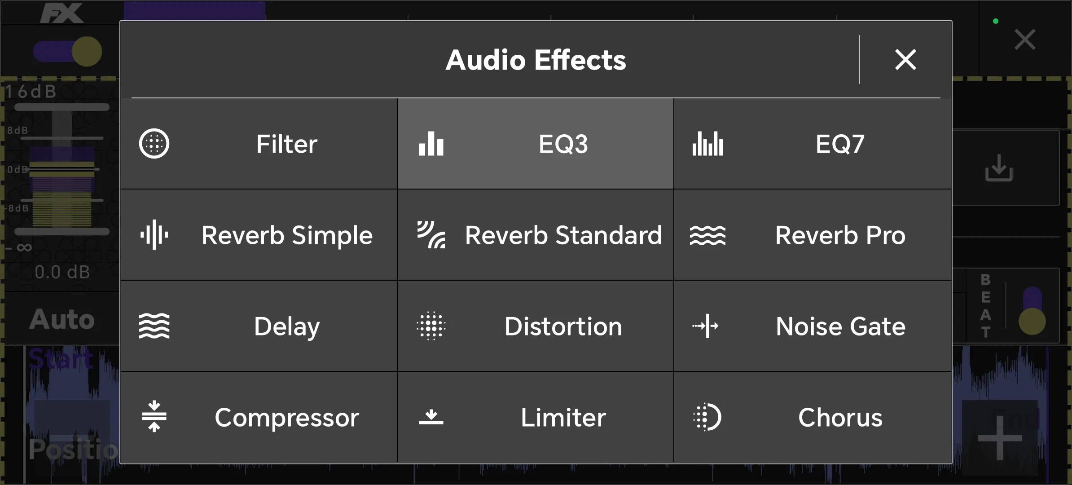Select the Filter effect circle icon

[154, 144]
